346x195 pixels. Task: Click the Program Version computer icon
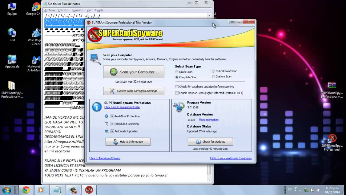(x=179, y=106)
